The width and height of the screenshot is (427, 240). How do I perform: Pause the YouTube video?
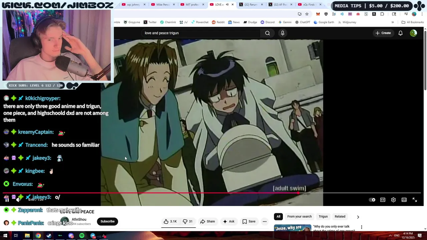point(7,200)
